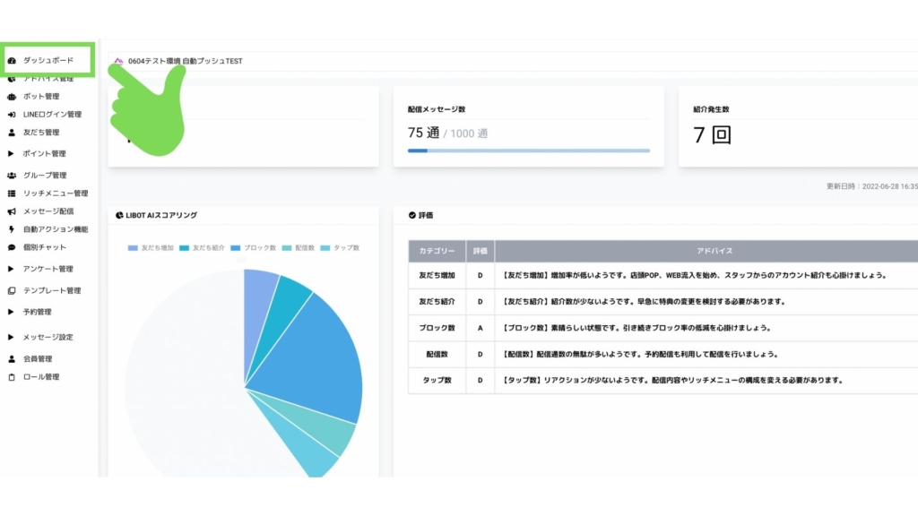Viewport: 918px width, 516px height.
Task: Click the speech bubble icon for 個別チャット
Action: (x=12, y=247)
